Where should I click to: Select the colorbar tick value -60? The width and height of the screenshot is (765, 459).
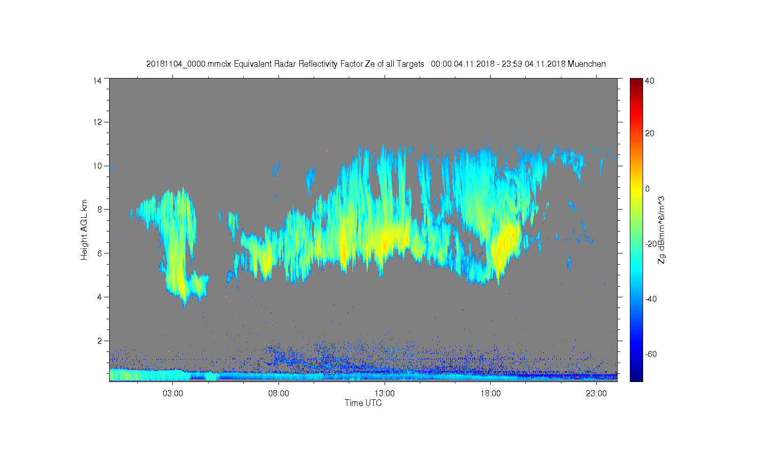point(651,354)
